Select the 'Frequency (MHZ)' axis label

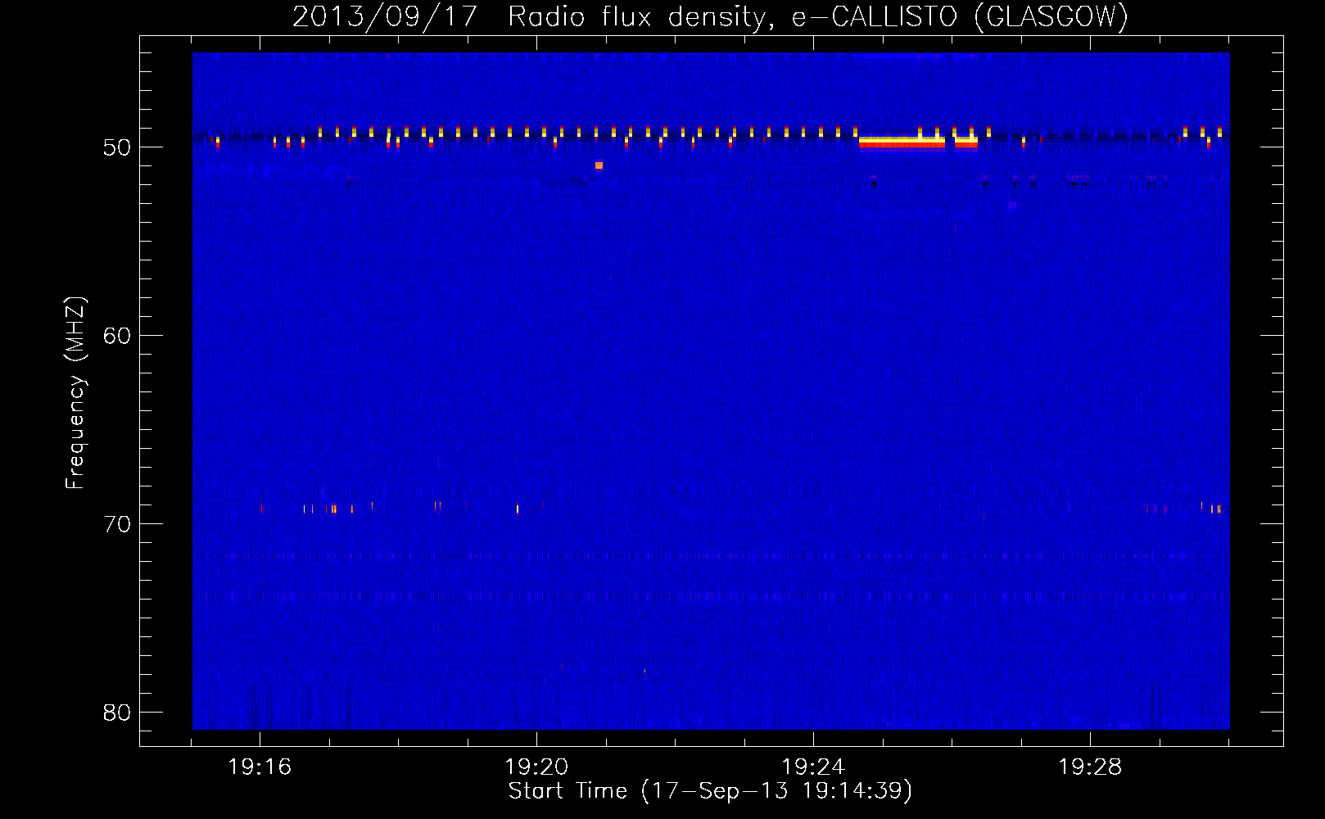75,393
